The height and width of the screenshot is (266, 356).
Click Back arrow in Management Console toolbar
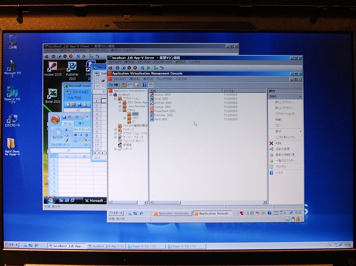[110, 85]
